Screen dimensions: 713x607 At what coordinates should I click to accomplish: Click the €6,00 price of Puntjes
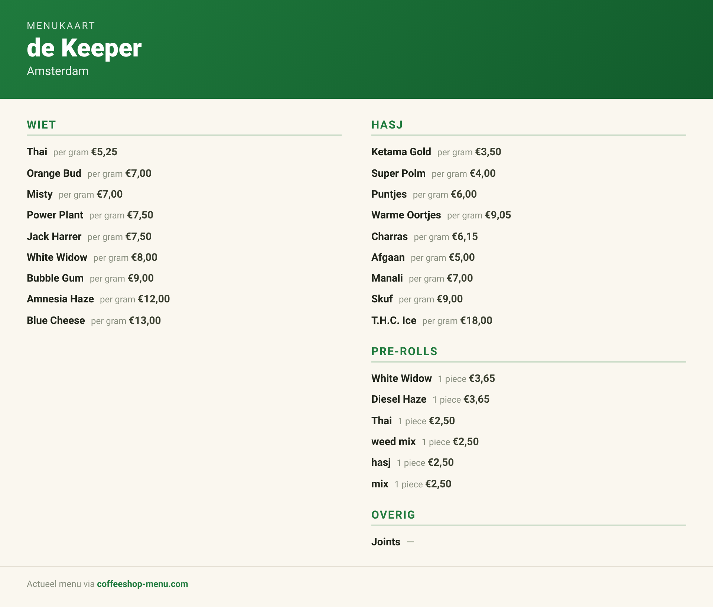(x=464, y=194)
